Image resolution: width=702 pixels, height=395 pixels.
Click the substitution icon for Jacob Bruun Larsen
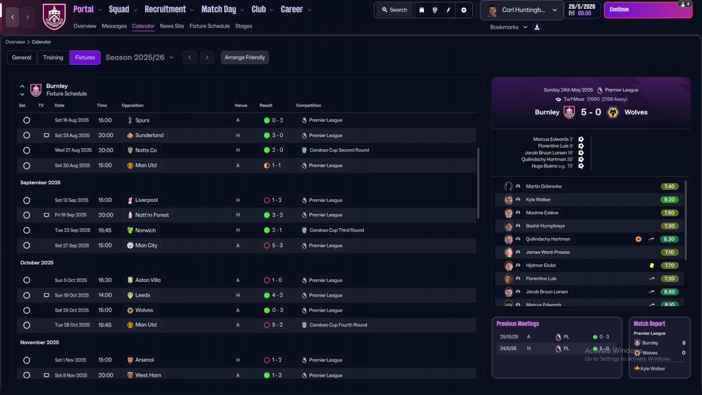[x=652, y=292]
